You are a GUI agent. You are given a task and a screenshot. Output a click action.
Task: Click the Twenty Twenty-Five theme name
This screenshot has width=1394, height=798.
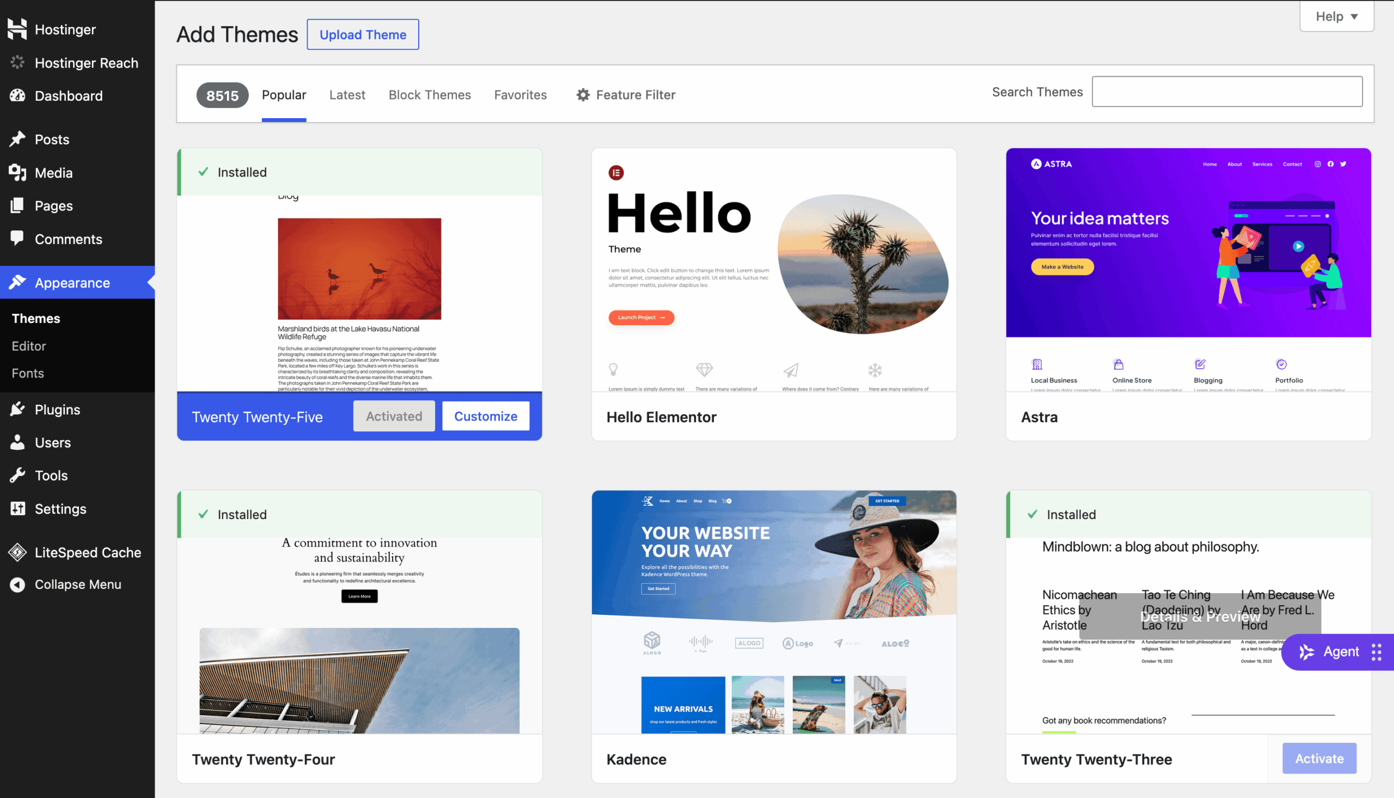(x=257, y=417)
